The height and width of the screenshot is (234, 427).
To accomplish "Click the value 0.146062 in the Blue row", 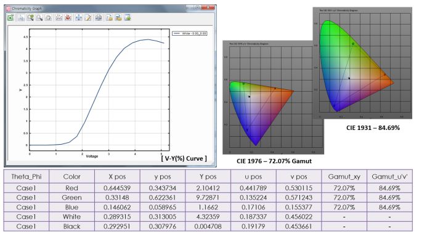I will click(117, 208).
